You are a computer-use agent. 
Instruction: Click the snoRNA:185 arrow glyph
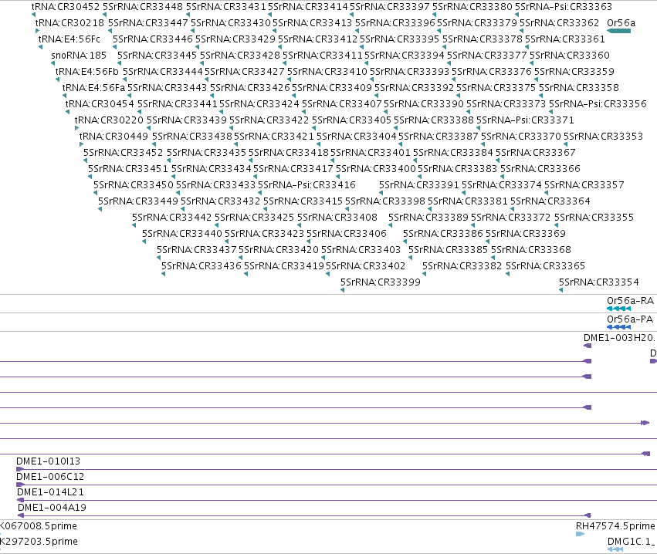pos(52,63)
